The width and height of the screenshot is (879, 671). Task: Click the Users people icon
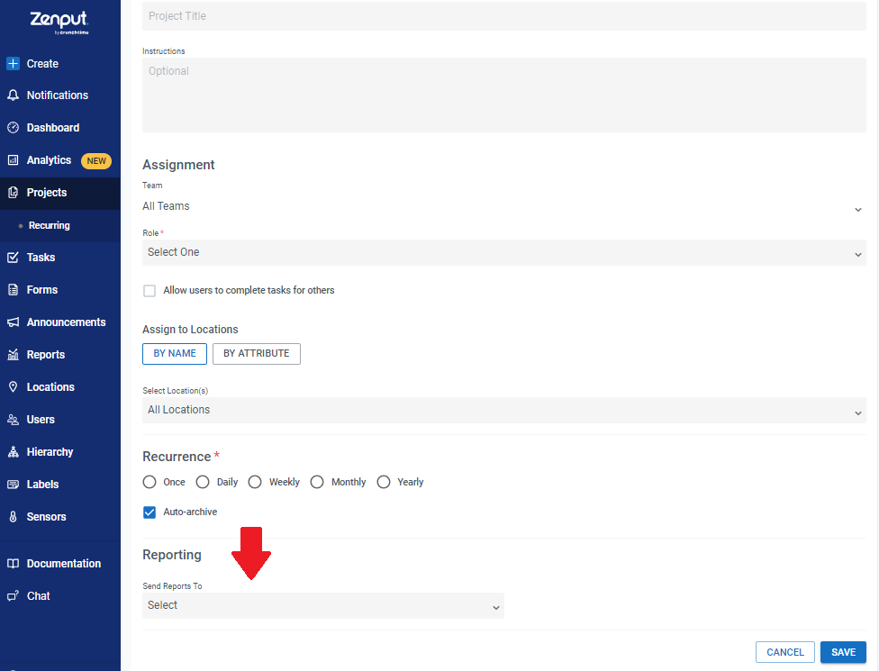point(13,420)
